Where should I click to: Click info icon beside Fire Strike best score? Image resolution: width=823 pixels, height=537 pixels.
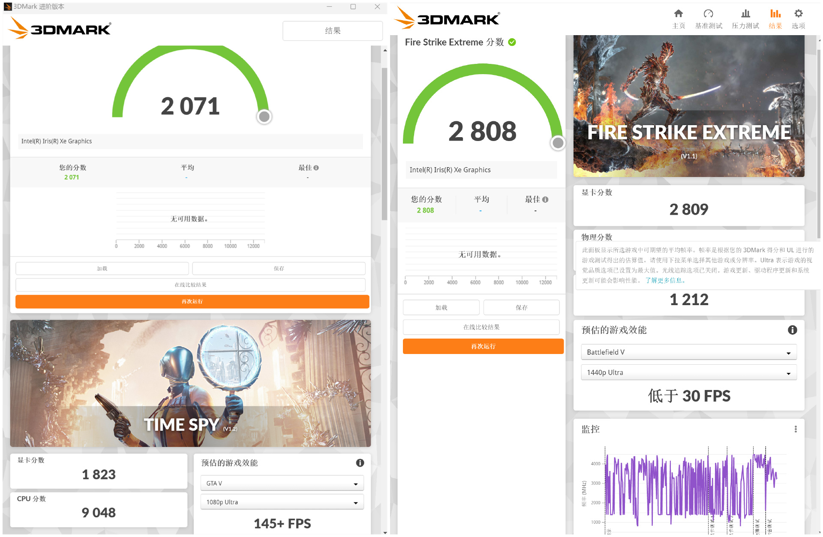[x=545, y=199]
